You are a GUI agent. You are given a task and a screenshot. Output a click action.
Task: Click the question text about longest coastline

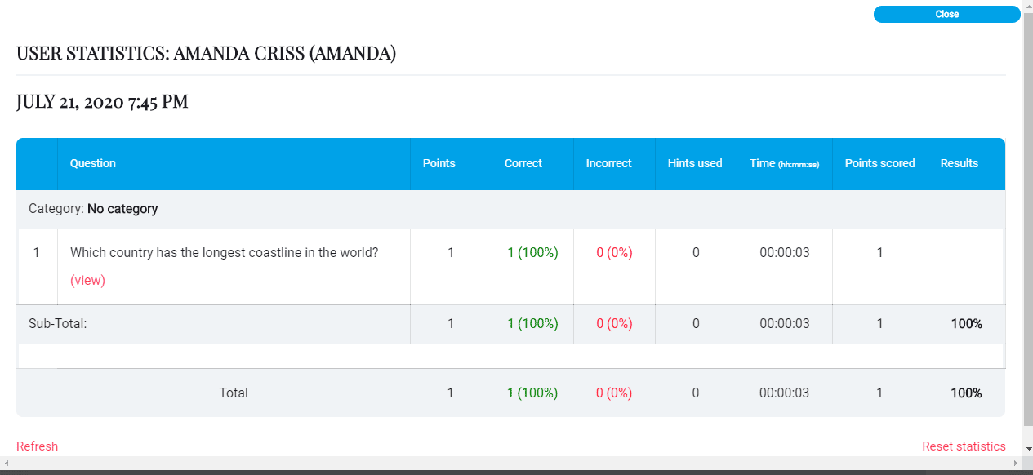pos(225,252)
